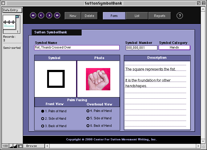Select 4. Palm of Hand overhead view

(99, 111)
